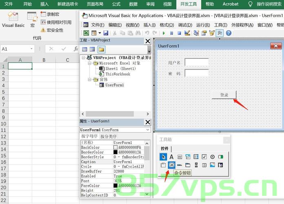Open the UserForm1 object dropdown in properties

click(x=148, y=130)
